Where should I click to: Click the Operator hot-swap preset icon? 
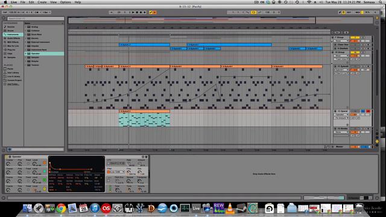point(143,157)
